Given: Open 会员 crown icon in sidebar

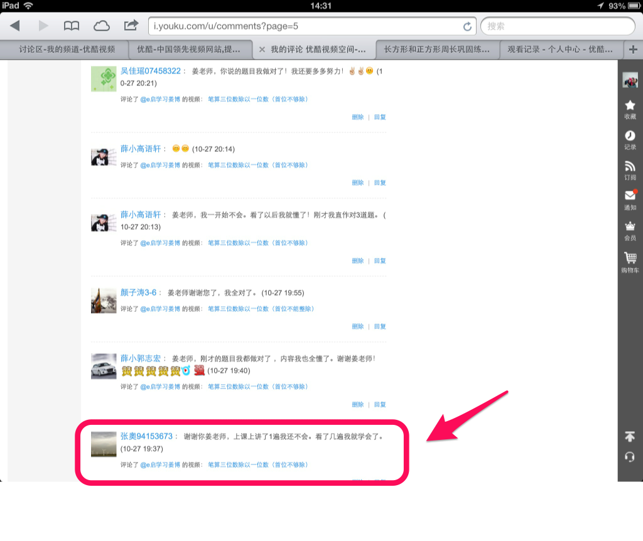Looking at the screenshot, I should click(x=630, y=231).
